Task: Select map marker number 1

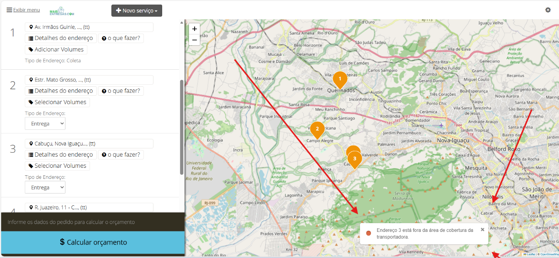Action: coord(340,80)
